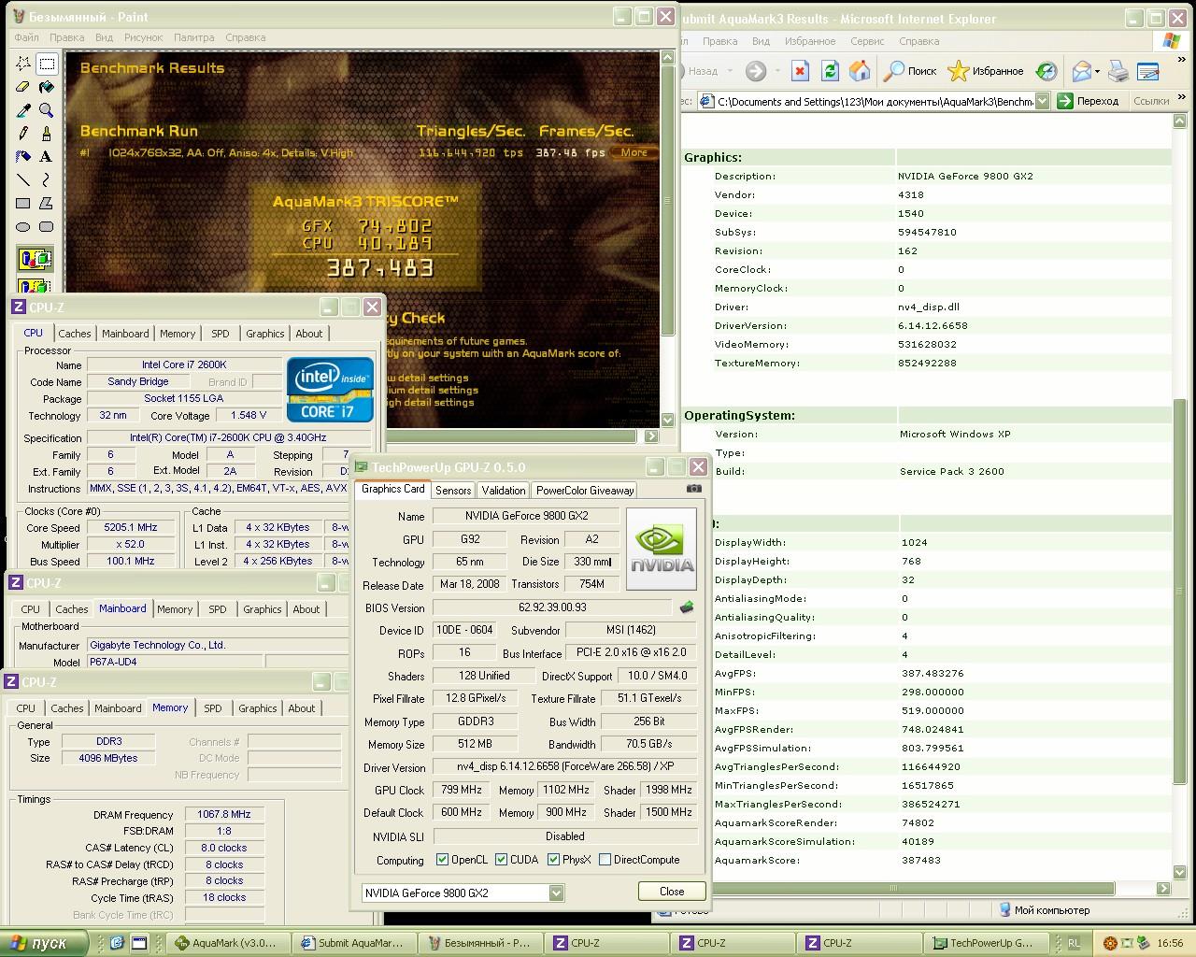This screenshot has height=957, width=1196.
Task: Switch to the Sensors tab in GPU-Z
Action: (x=453, y=490)
